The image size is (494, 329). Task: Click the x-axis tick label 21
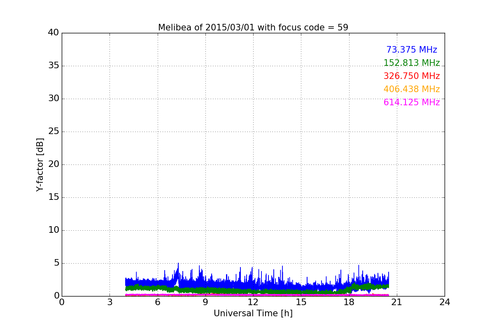pos(397,302)
